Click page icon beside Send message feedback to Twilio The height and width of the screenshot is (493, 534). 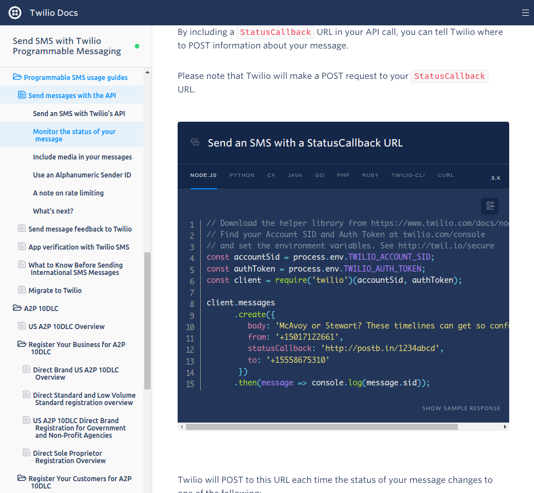(x=22, y=228)
